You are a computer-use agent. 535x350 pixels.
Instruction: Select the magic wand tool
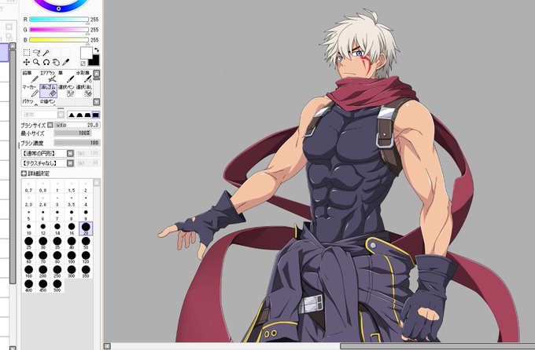coord(46,53)
